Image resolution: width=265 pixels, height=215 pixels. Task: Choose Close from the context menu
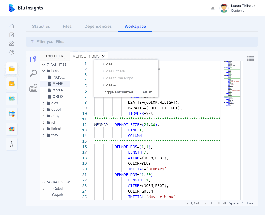[126, 64]
